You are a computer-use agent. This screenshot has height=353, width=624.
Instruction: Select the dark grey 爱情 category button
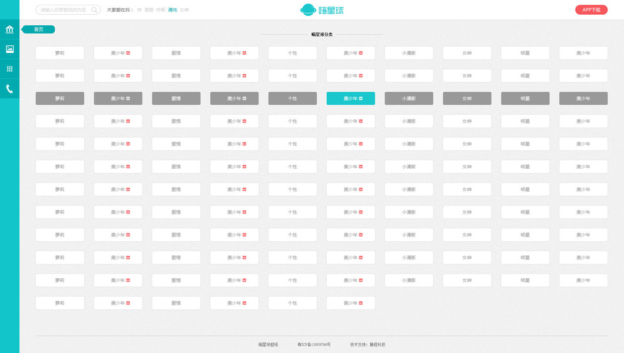pos(176,99)
